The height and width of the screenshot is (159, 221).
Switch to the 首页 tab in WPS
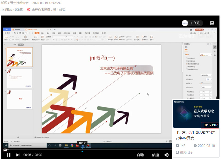[x=7, y=29]
